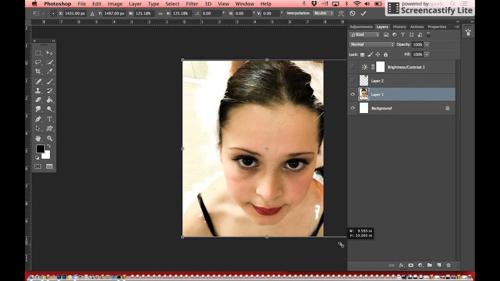
Task: Toggle lock transparent pixels
Action: [x=362, y=55]
